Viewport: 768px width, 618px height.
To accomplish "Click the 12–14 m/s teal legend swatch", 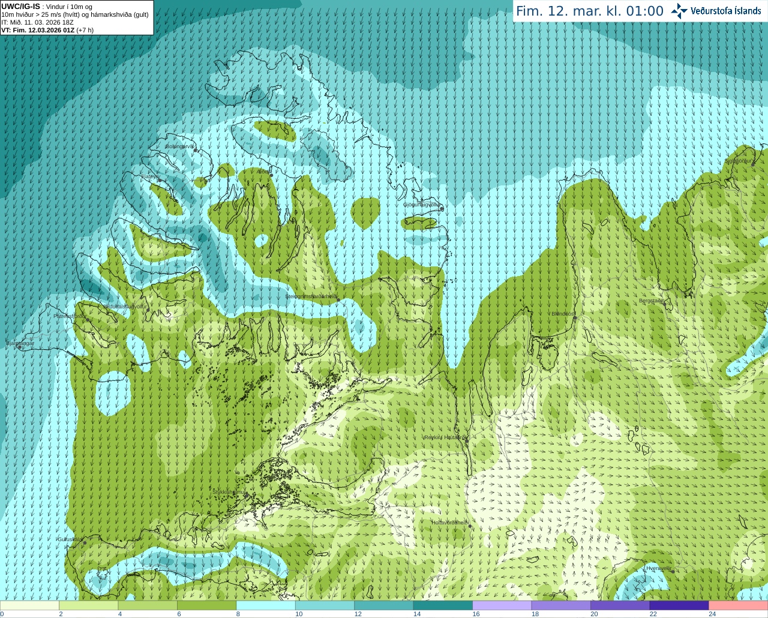I will tap(384, 605).
